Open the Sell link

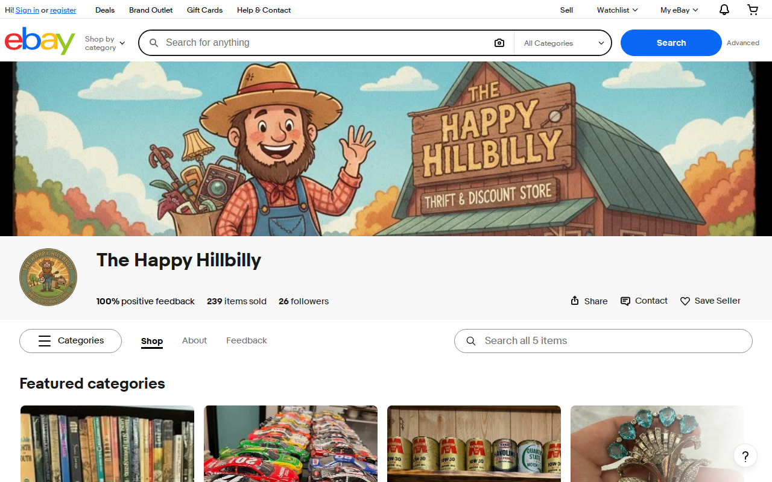[x=566, y=10]
